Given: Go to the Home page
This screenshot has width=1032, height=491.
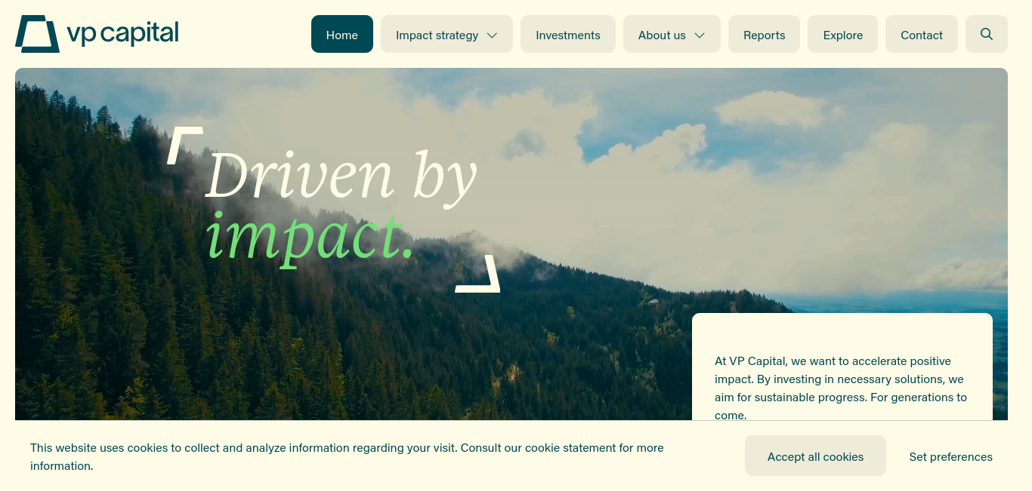Looking at the screenshot, I should click(342, 34).
